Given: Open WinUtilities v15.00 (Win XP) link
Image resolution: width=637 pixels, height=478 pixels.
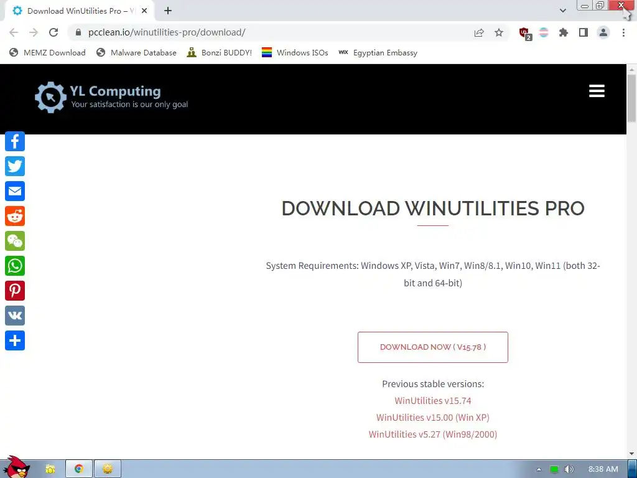Looking at the screenshot, I should click(433, 418).
